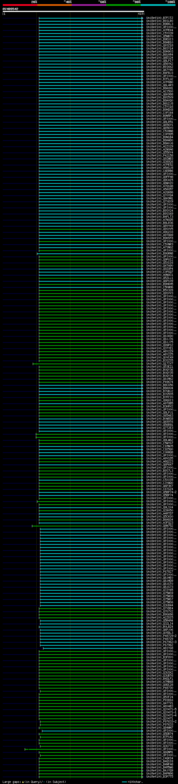Click the UniRef100_Q9JKD0 label

159,336
